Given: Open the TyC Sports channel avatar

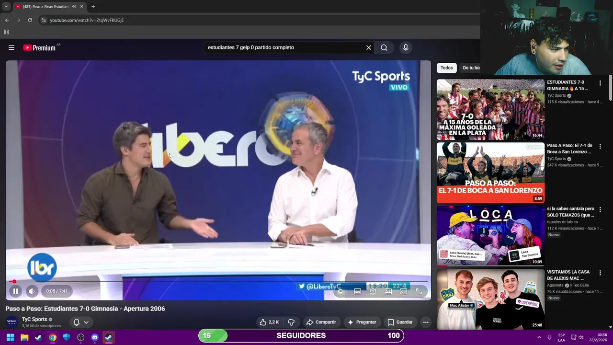Looking at the screenshot, I should (12, 322).
